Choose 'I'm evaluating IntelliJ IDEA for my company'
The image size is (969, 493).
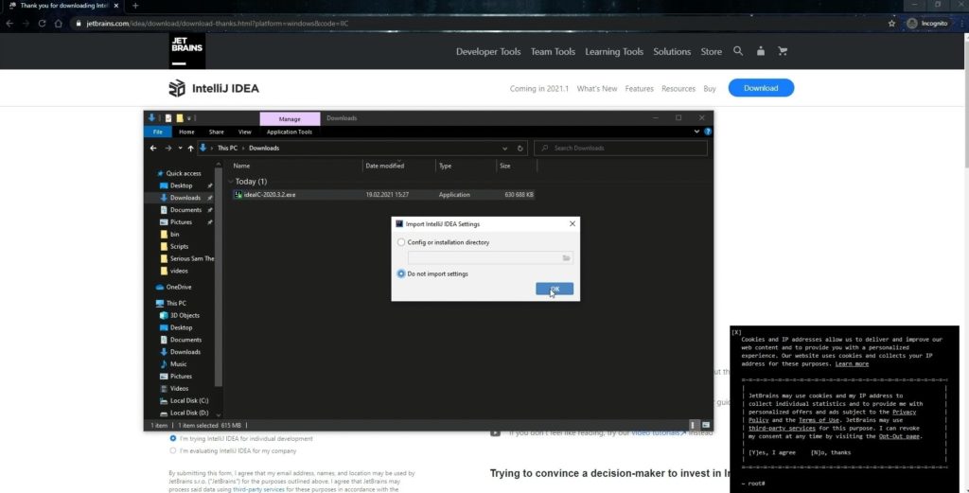click(x=173, y=451)
